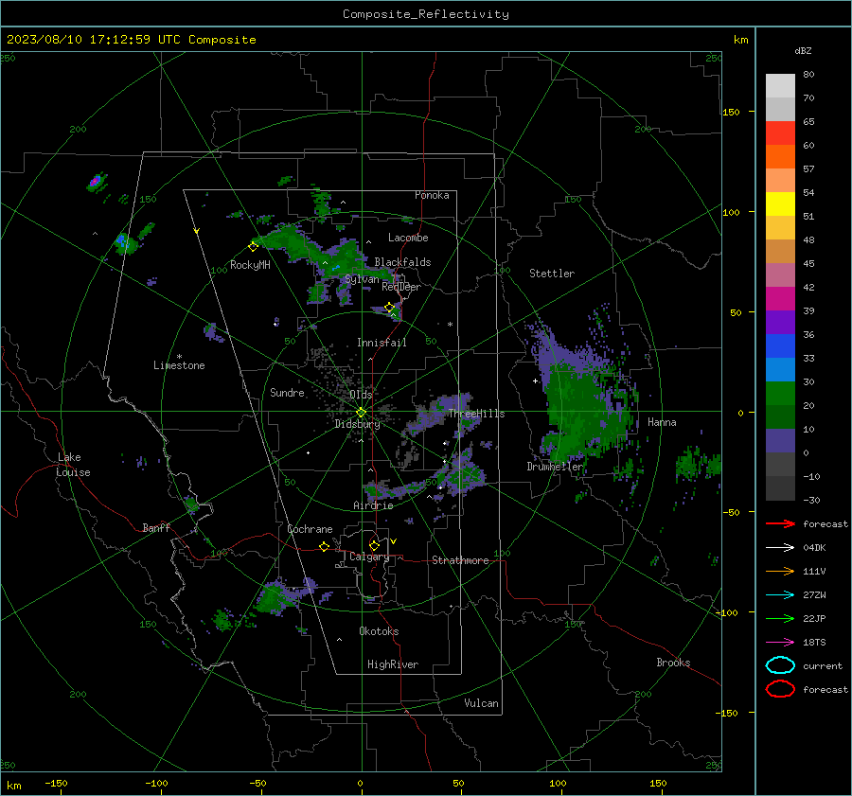Click the Blackfalds city label

pyautogui.click(x=402, y=262)
